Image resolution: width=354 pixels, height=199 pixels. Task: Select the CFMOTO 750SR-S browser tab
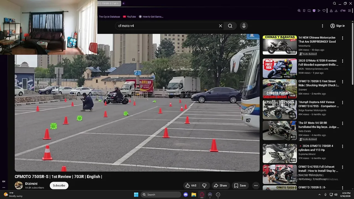pyautogui.click(x=109, y=3)
